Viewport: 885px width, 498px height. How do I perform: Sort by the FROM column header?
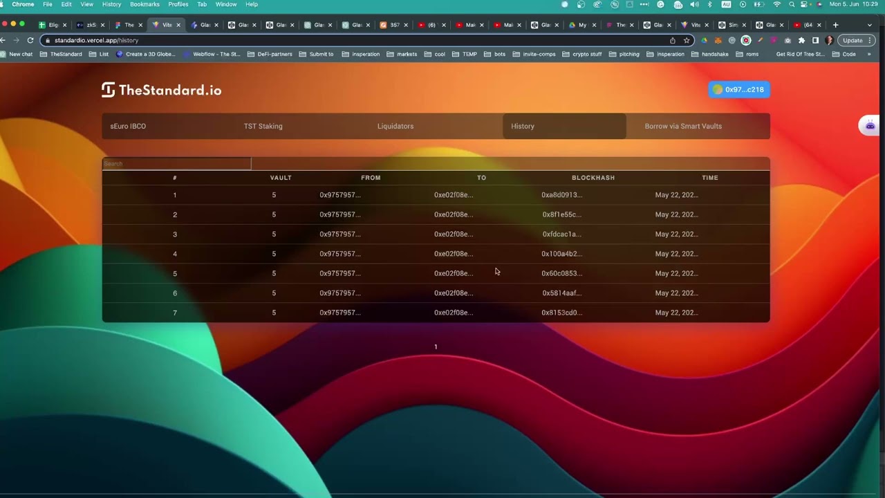pos(371,178)
